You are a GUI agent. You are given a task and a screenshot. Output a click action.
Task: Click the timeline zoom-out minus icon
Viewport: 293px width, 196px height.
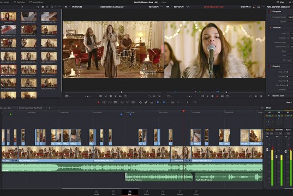click(178, 102)
